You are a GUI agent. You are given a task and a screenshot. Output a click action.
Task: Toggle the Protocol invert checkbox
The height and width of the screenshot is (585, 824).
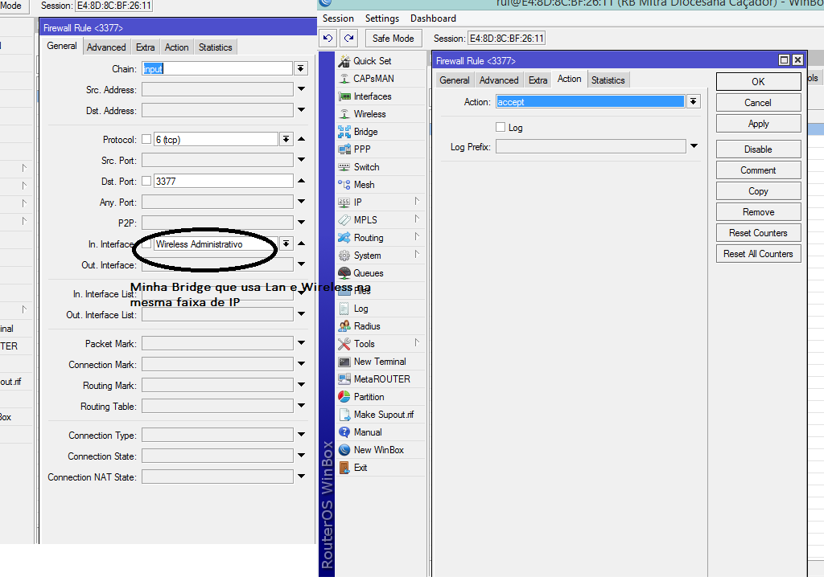point(146,140)
